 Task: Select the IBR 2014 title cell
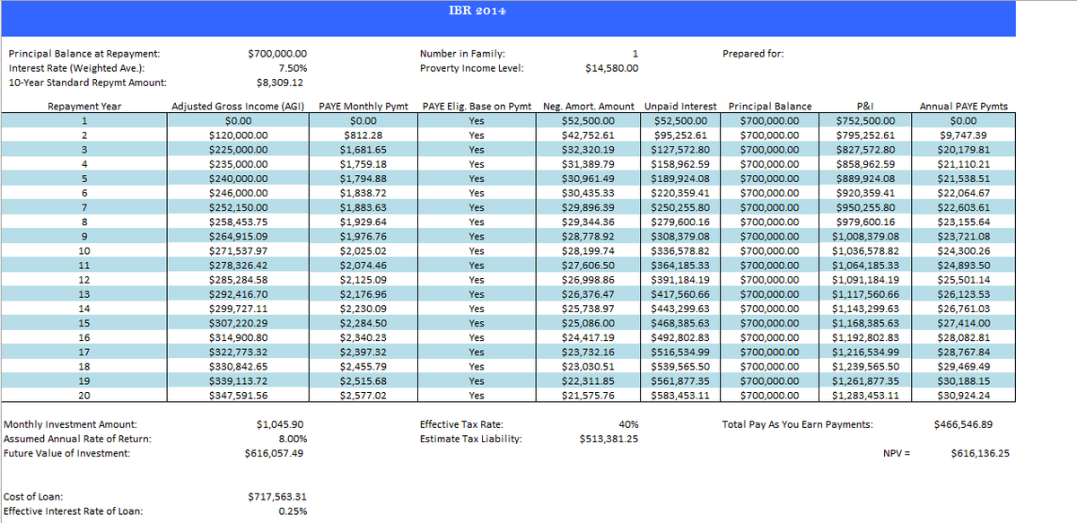point(477,12)
